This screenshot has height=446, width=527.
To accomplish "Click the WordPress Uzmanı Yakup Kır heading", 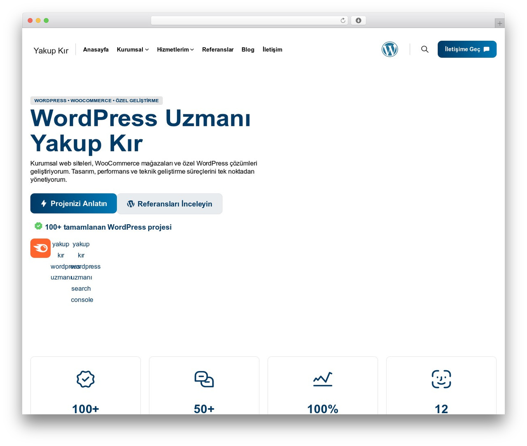I will tap(141, 130).
